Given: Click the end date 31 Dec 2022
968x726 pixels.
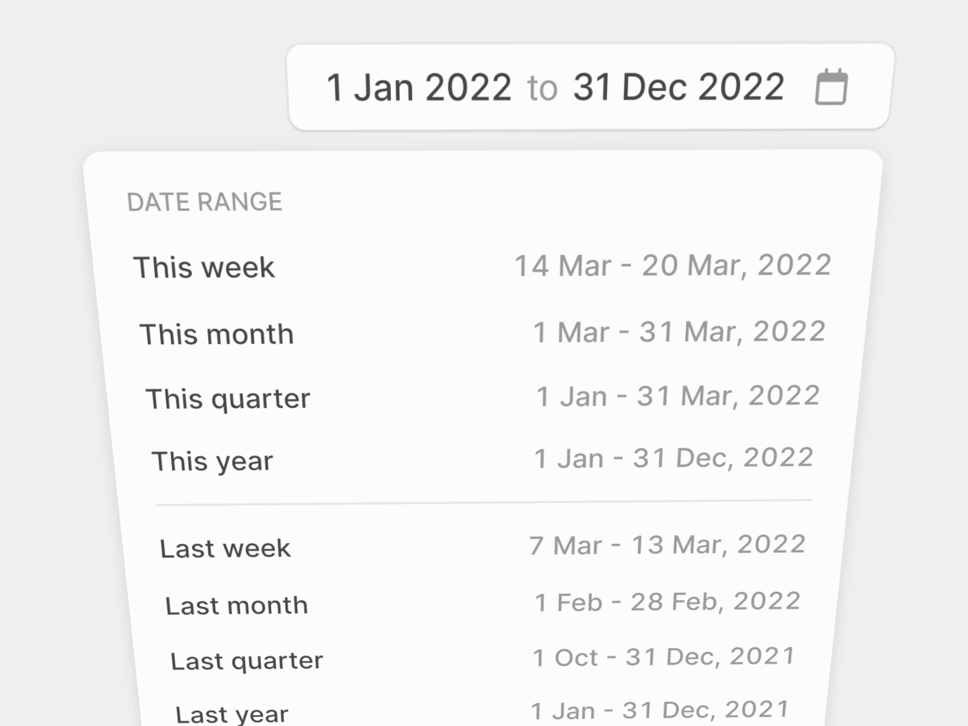Looking at the screenshot, I should click(678, 87).
